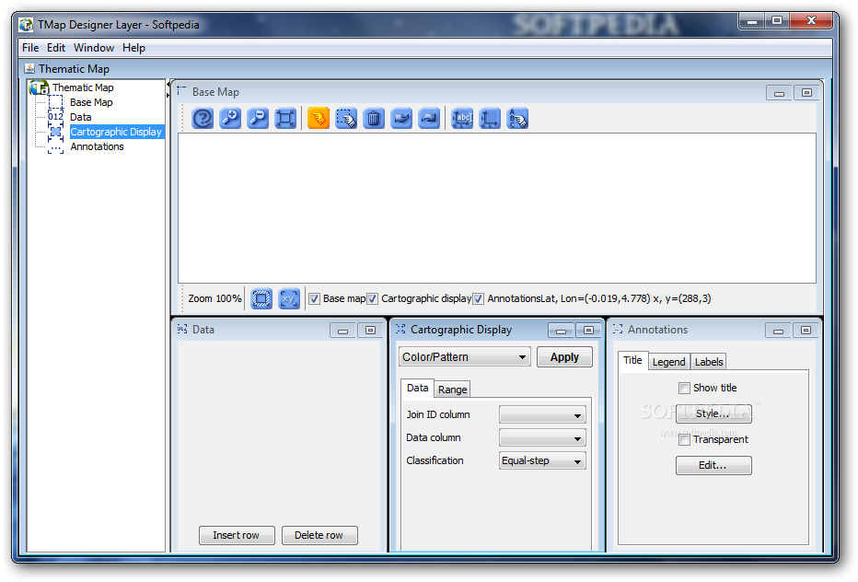Maximize the Data panel
Viewport: 858px width, 582px height.
370,331
